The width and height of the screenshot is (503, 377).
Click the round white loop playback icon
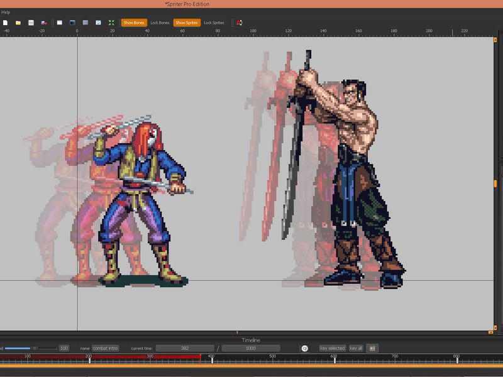305,349
